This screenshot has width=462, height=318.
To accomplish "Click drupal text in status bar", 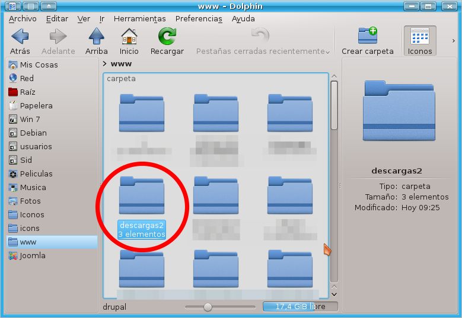I will [114, 307].
